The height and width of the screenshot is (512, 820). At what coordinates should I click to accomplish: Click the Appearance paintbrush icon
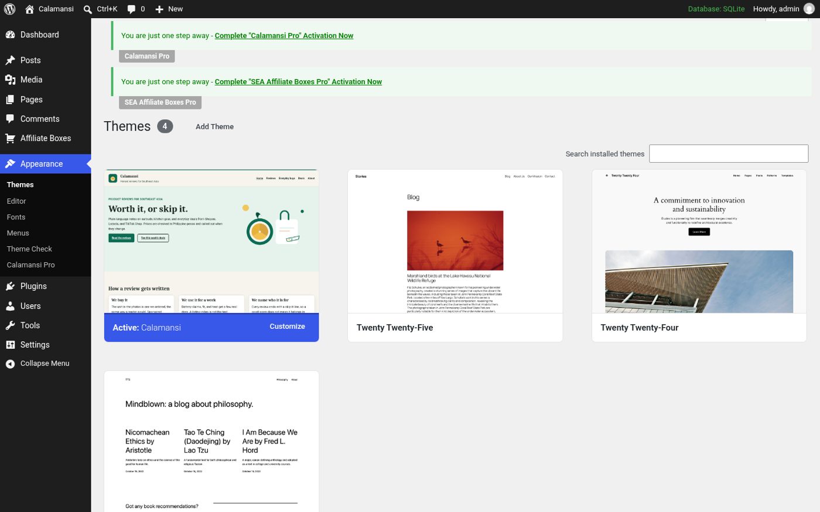coord(10,164)
